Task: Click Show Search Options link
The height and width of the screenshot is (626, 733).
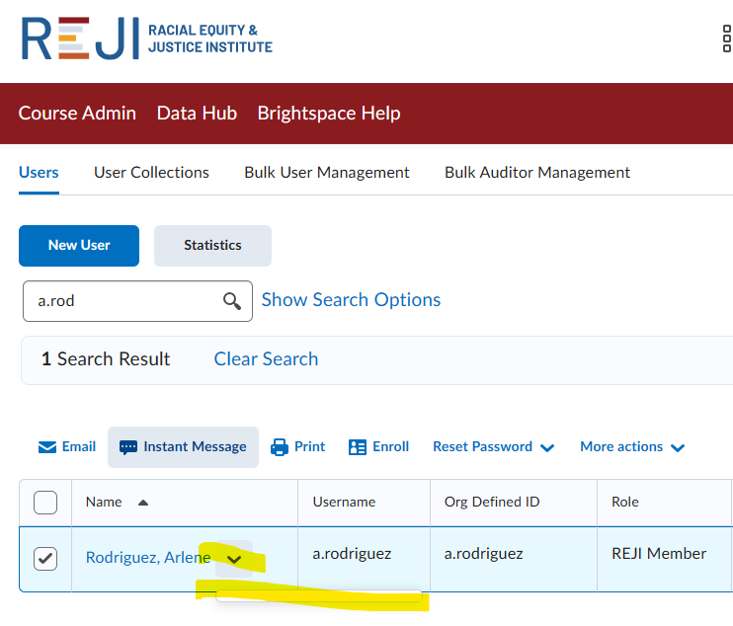Action: [x=351, y=300]
